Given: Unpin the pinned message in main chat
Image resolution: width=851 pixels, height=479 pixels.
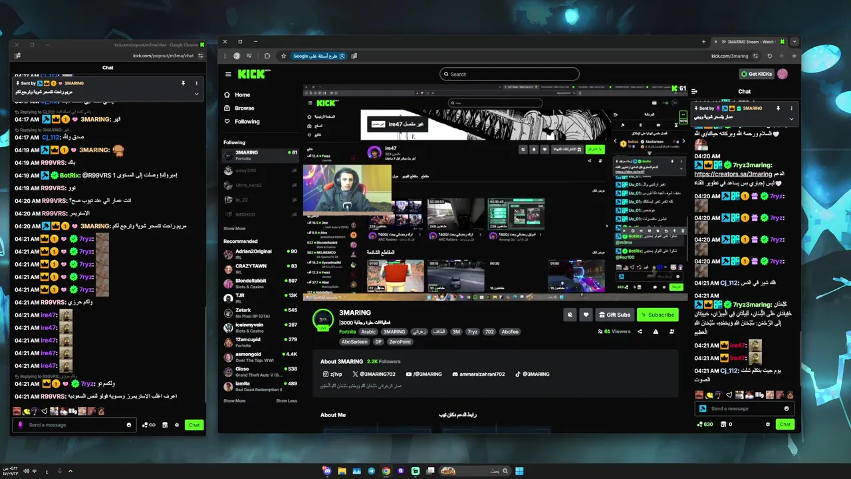Looking at the screenshot, I should [x=779, y=108].
